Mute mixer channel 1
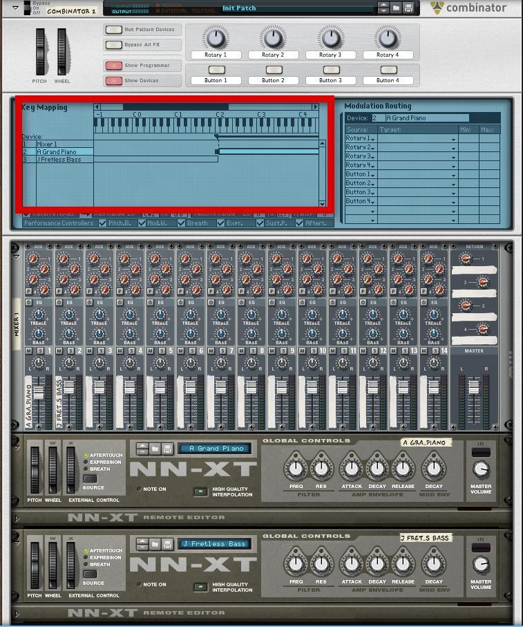 tap(29, 350)
